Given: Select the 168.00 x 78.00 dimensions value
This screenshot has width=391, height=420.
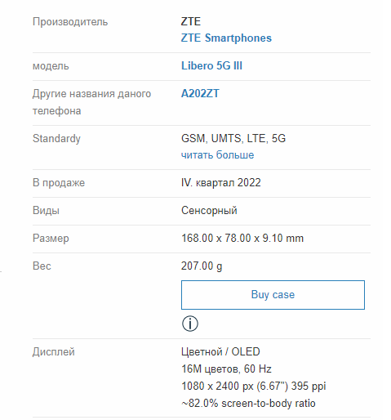Looking at the screenshot, I should (242, 238).
